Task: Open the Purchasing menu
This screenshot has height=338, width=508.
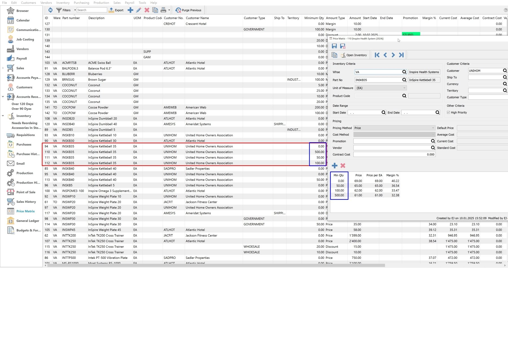Action: tap(81, 3)
